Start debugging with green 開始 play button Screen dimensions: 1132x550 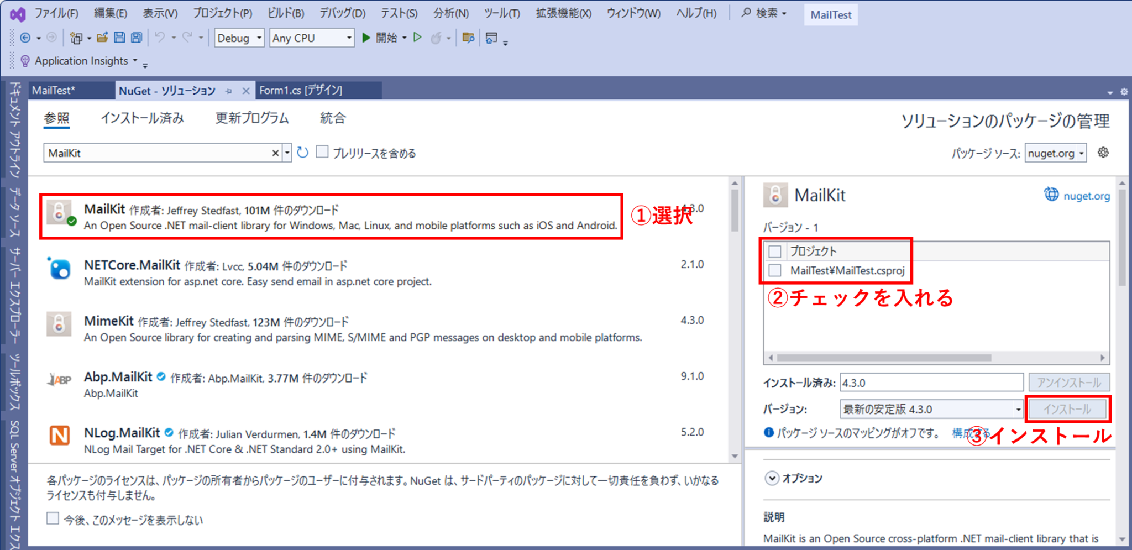380,38
